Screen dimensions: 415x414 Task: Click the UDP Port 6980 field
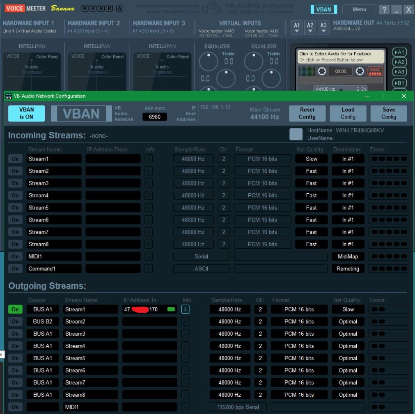coord(155,117)
